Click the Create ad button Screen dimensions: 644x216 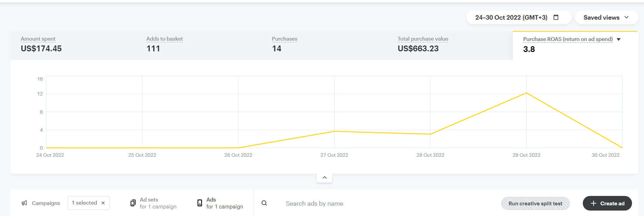pyautogui.click(x=607, y=203)
